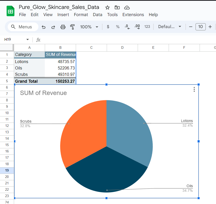The image size is (216, 204).
Task: Open the chart's three-dot options menu
Action: [194, 89]
